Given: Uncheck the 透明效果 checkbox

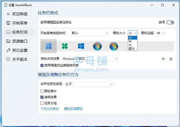Looking at the screenshot, I should 42,97.
